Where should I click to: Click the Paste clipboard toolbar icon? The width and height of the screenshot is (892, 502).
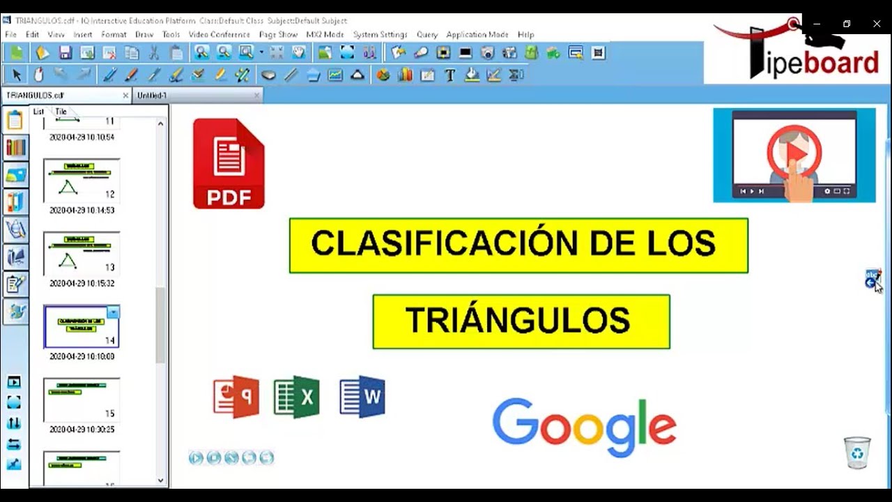click(x=176, y=52)
